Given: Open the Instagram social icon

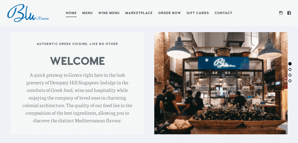Looking at the screenshot, I should point(281,13).
